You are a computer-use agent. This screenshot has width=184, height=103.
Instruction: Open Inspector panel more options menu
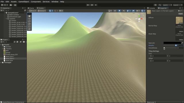coord(182,8)
